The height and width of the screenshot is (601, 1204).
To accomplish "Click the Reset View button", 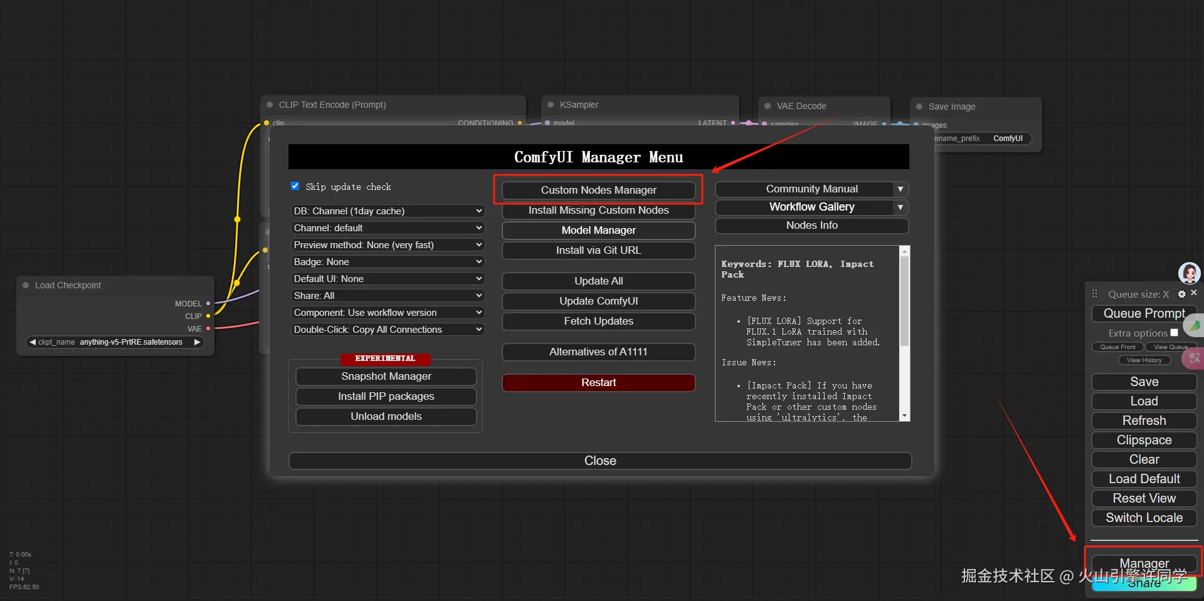I will (1144, 499).
